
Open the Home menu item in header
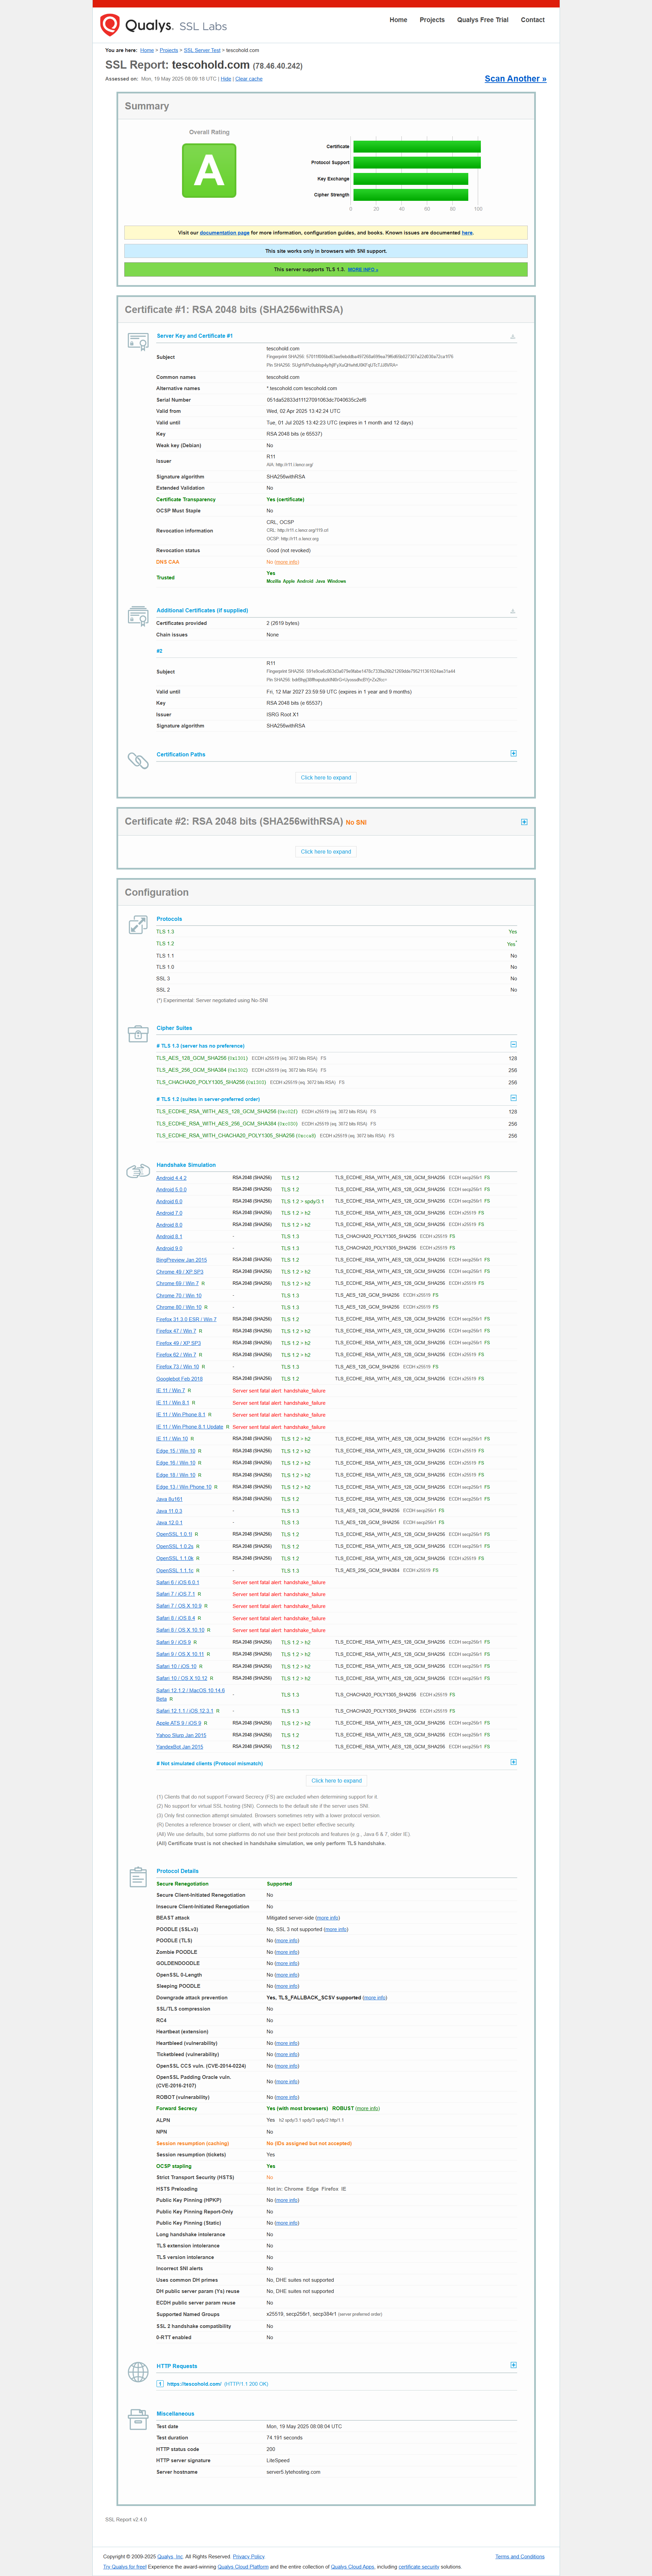pos(398,20)
